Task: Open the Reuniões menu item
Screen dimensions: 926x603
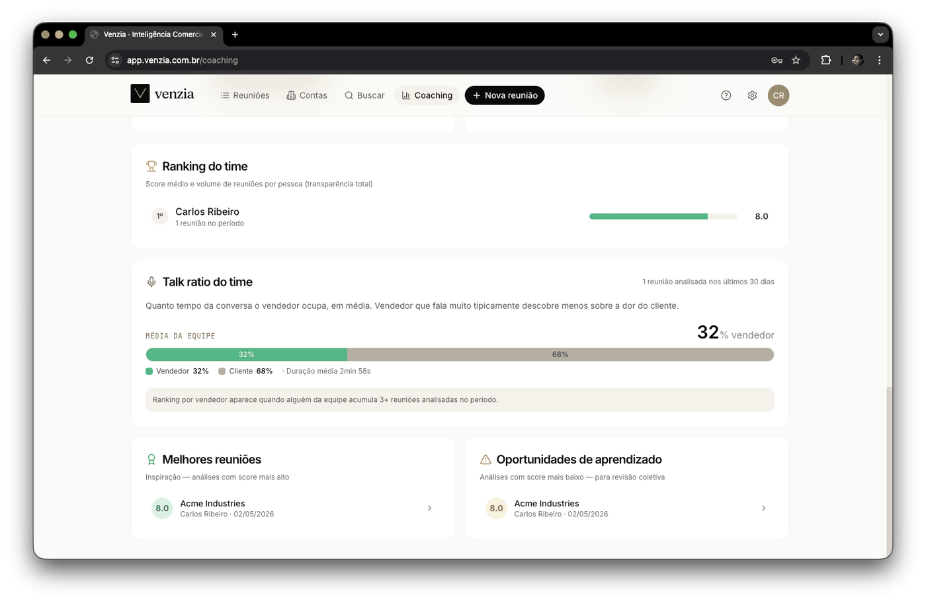Action: tap(245, 95)
